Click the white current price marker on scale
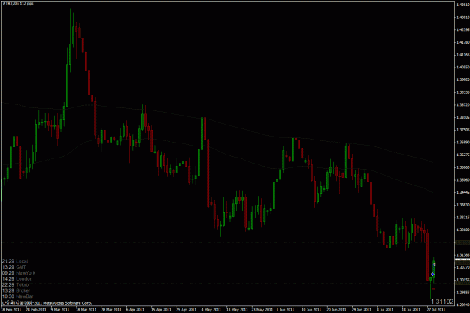 462,261
